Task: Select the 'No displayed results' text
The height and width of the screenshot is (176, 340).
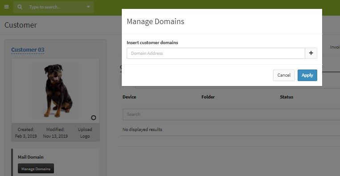Action: [142, 130]
